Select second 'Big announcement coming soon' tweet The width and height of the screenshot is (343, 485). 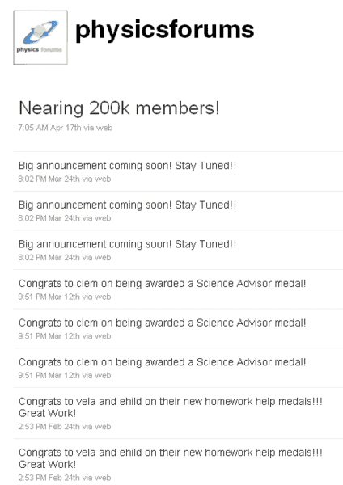[x=127, y=205]
